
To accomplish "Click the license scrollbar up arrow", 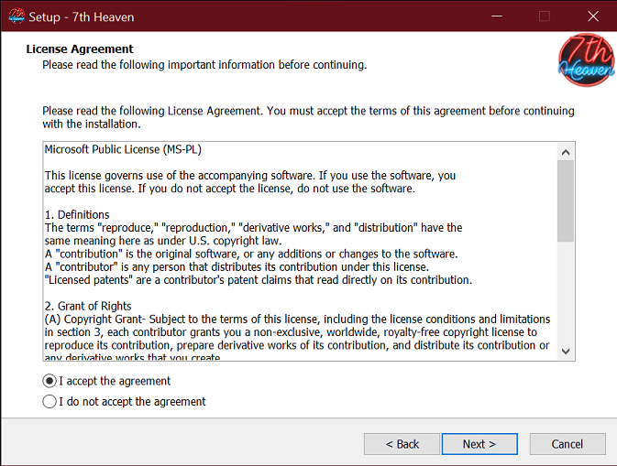I will coord(566,153).
